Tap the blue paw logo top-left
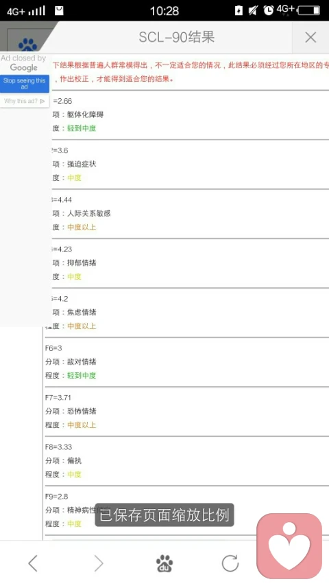329x586 pixels. [x=27, y=45]
